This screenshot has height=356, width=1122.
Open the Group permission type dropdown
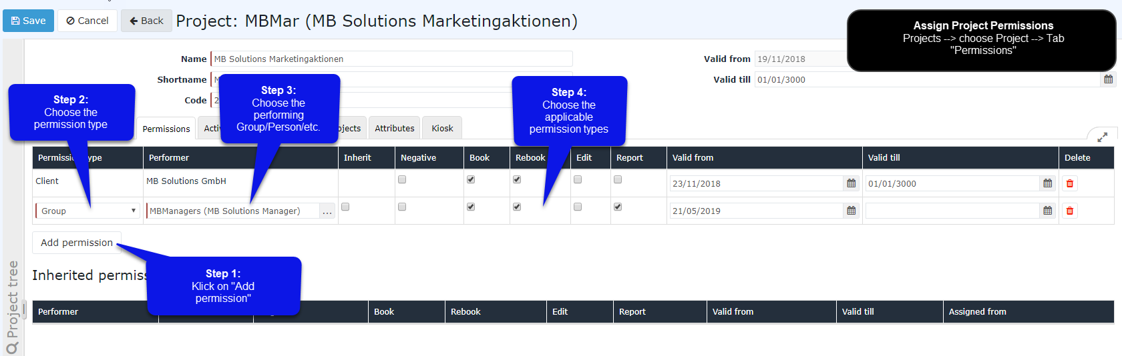click(x=87, y=211)
